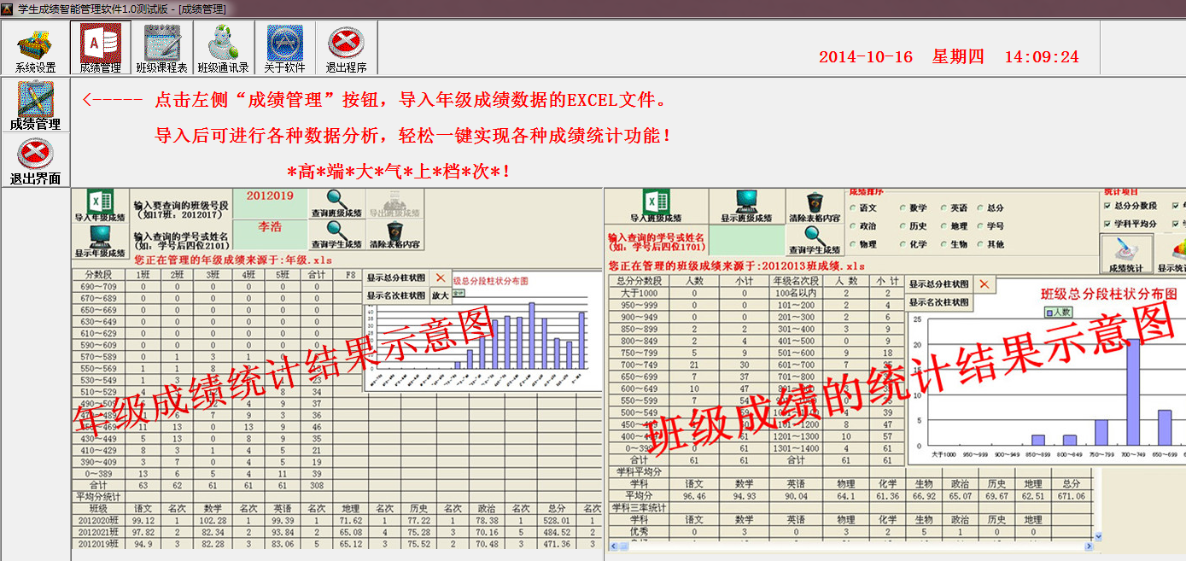Screen dimensions: 1186x561
Task: Select 化学 sorting radio button
Action: tap(914, 244)
